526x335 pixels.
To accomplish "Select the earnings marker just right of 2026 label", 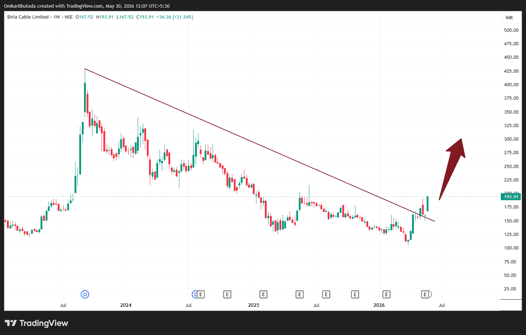I will 386,294.
